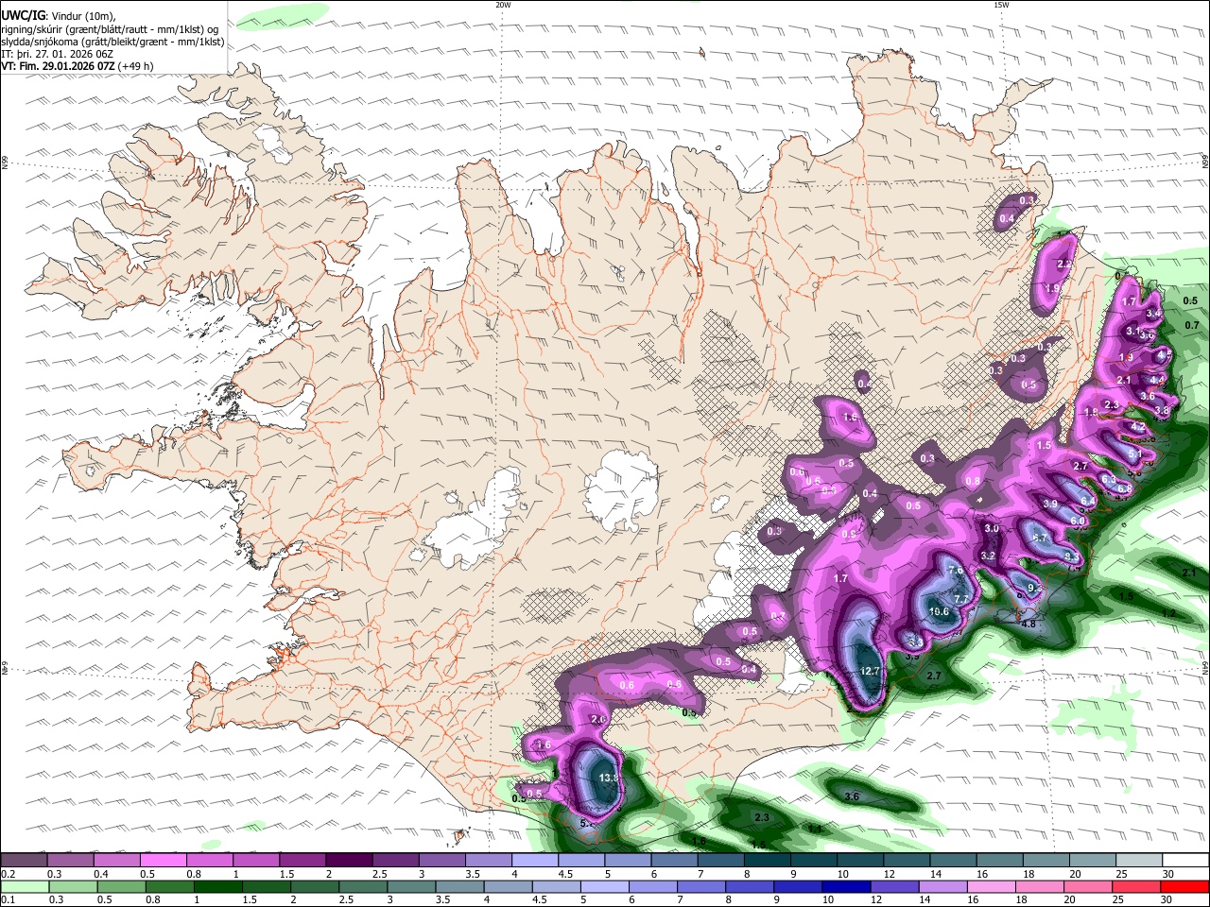Click the white top legend swatch at 30
Screen dimensions: 1210x907
click(1186, 861)
